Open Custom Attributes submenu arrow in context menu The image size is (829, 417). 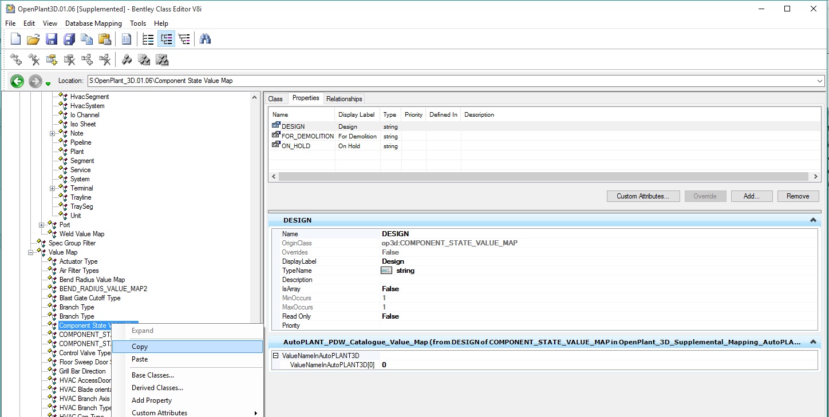tap(256, 413)
